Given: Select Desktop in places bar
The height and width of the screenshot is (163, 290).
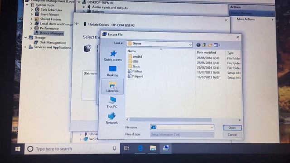Looking at the screenshot, I should (112, 71).
